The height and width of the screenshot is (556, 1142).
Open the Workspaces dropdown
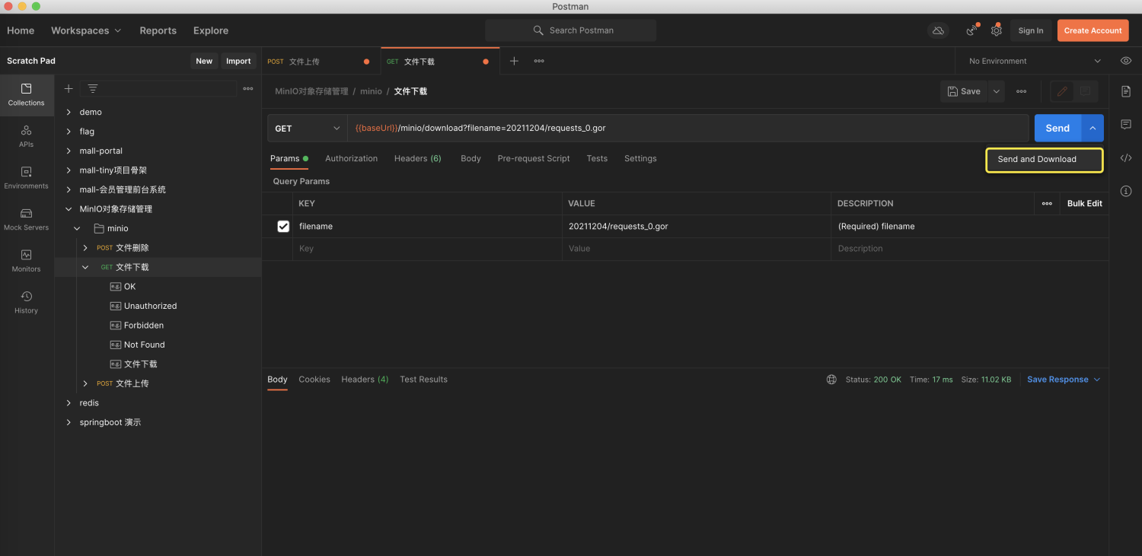[x=86, y=30]
